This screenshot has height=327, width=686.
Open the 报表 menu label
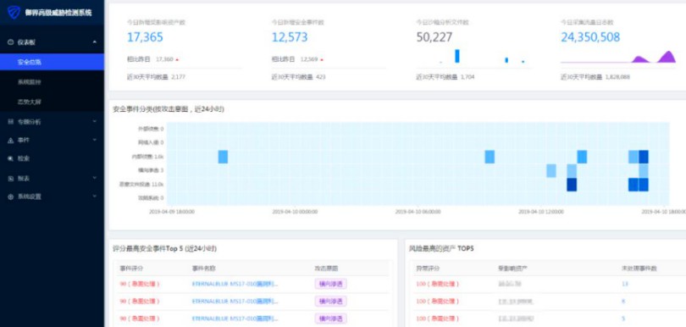[x=24, y=178]
